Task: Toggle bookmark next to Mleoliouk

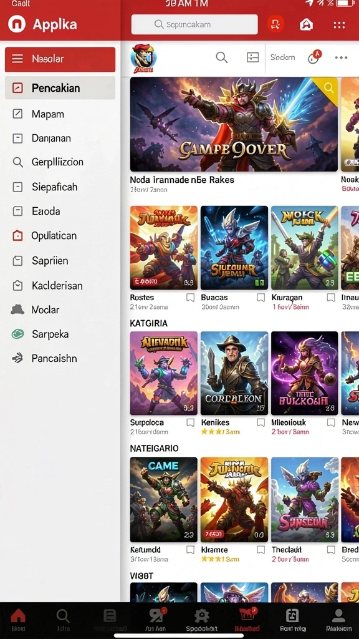Action: pyautogui.click(x=332, y=422)
